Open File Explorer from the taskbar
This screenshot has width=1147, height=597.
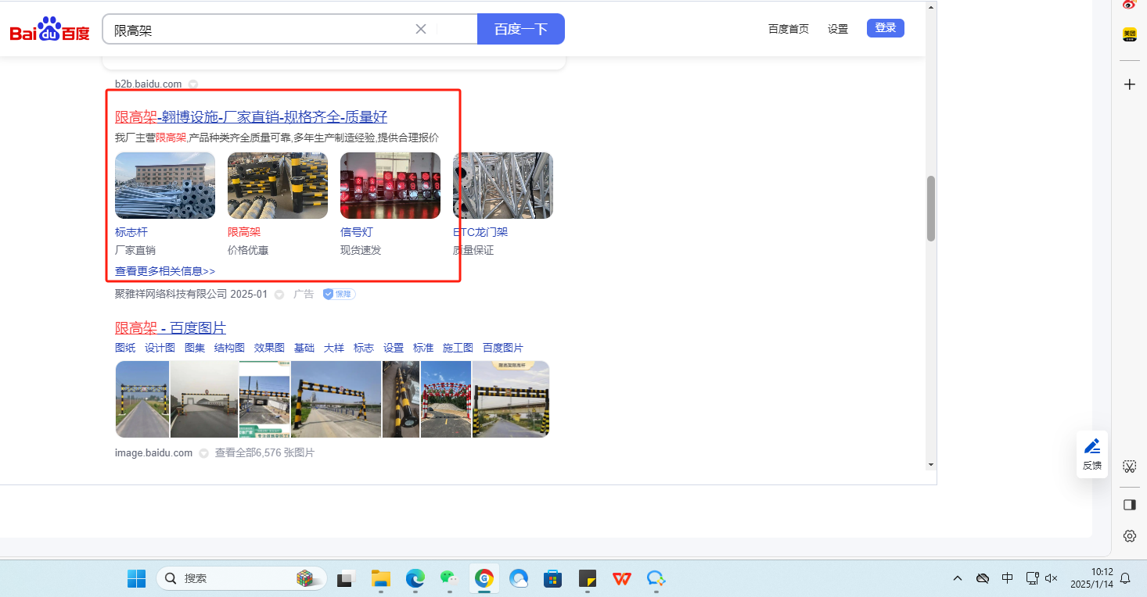click(x=381, y=578)
